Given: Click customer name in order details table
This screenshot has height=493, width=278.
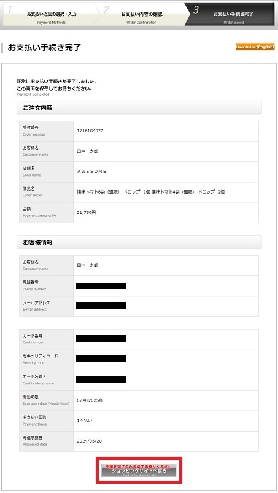Looking at the screenshot, I should [x=88, y=151].
